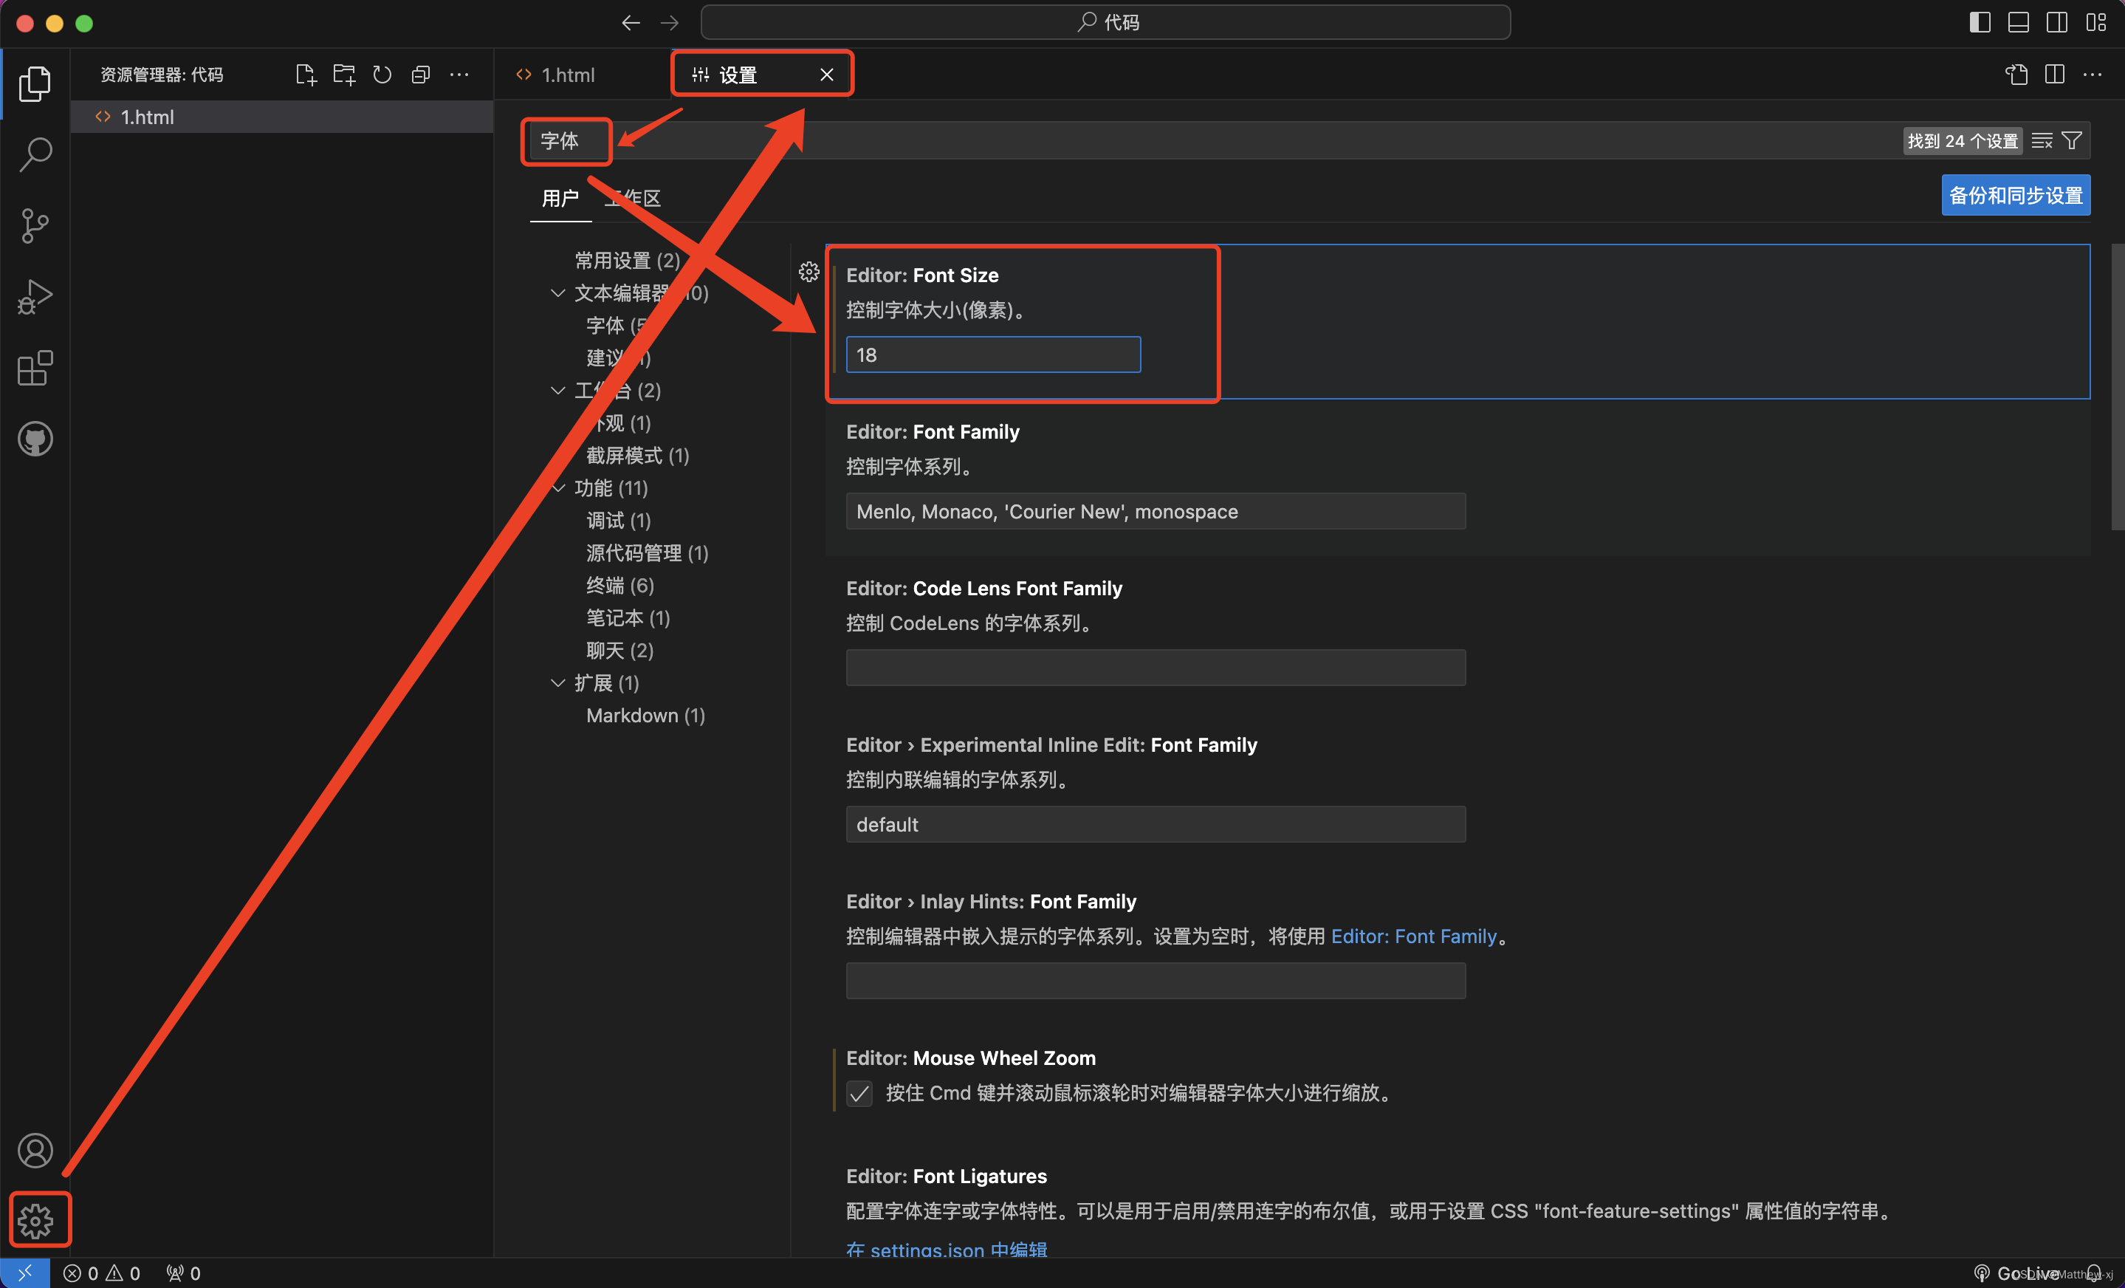Collapse the 扩展 (1) settings group
The width and height of the screenshot is (2125, 1288).
(559, 683)
